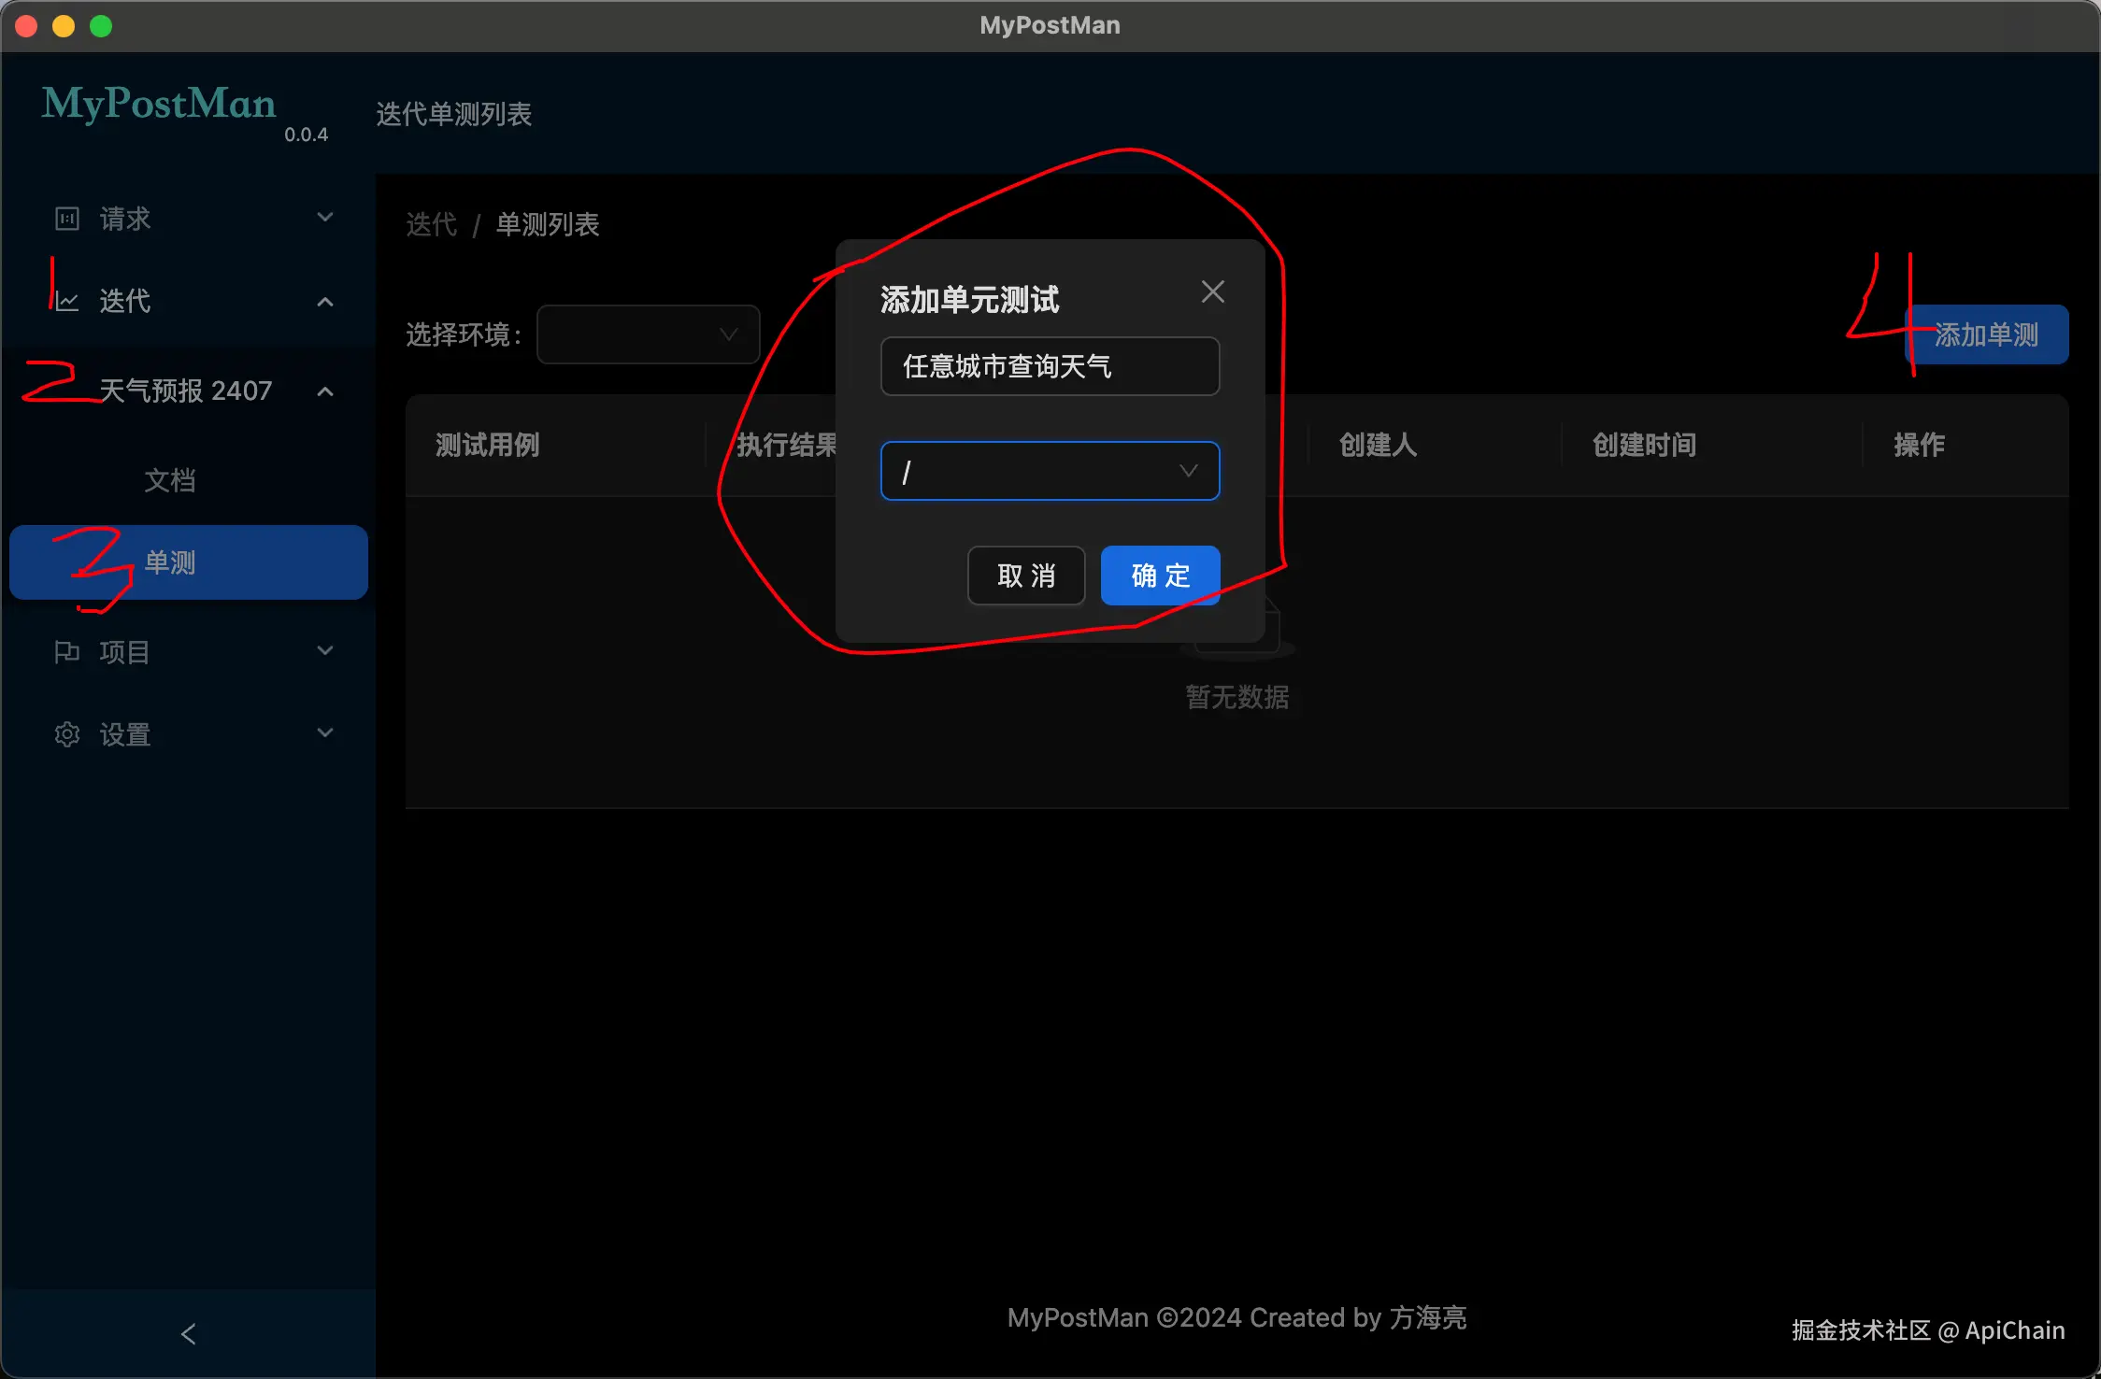Open the 选择环境 environment dropdown

(x=648, y=334)
